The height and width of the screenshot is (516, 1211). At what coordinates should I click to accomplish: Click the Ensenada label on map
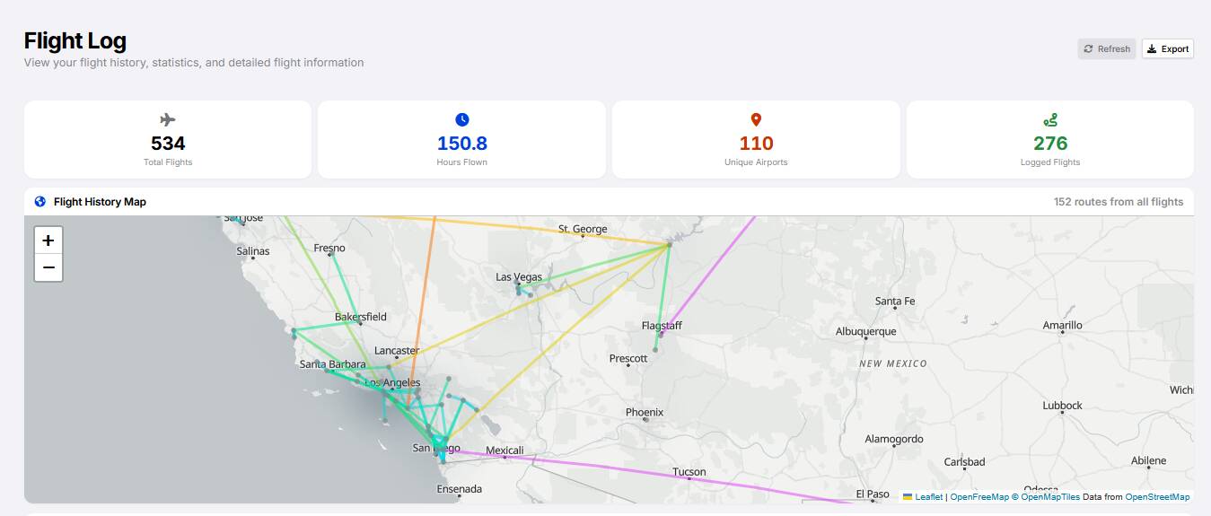(460, 489)
